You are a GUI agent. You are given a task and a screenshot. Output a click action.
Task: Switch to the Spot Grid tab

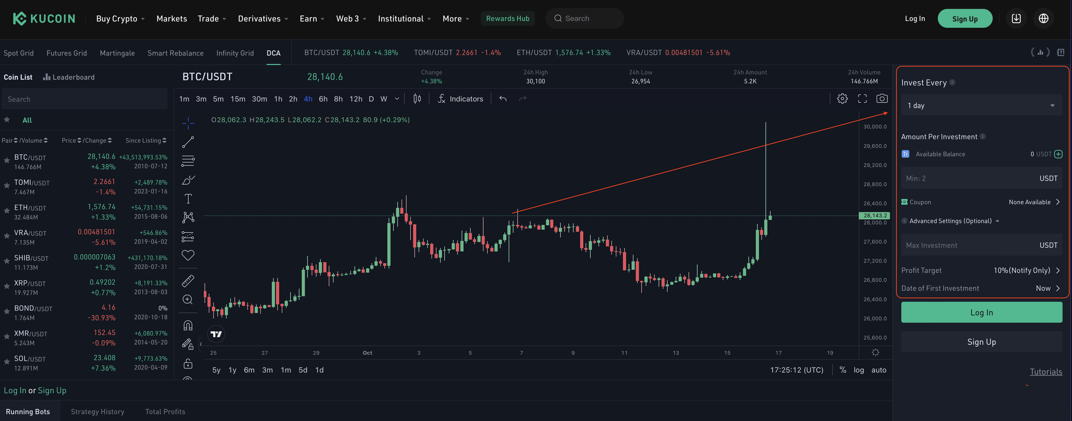[x=18, y=53]
